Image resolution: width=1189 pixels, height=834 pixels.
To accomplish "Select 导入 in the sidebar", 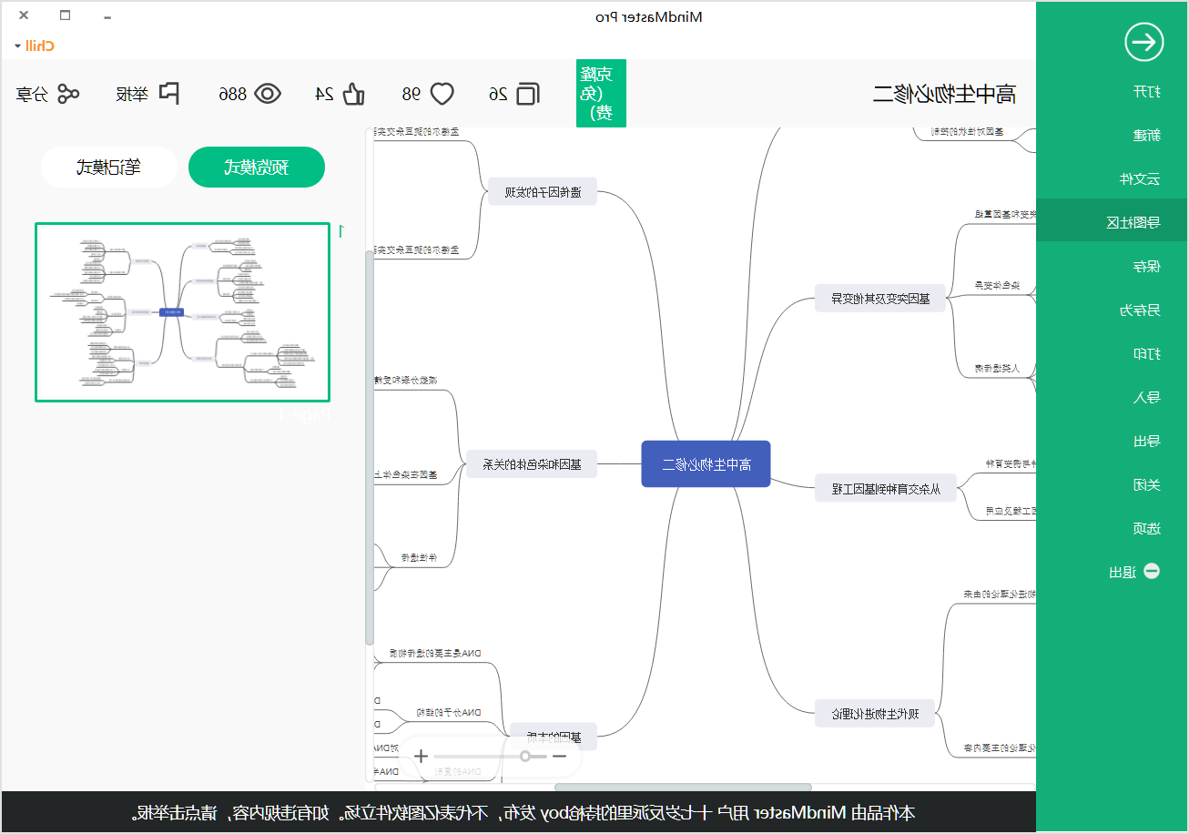I will pyautogui.click(x=1146, y=398).
